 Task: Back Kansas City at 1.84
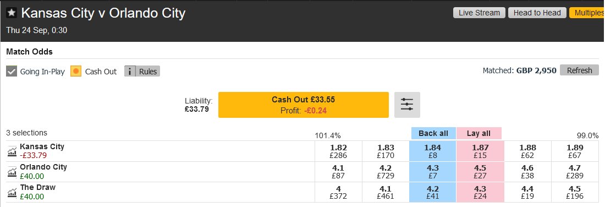tap(432, 151)
